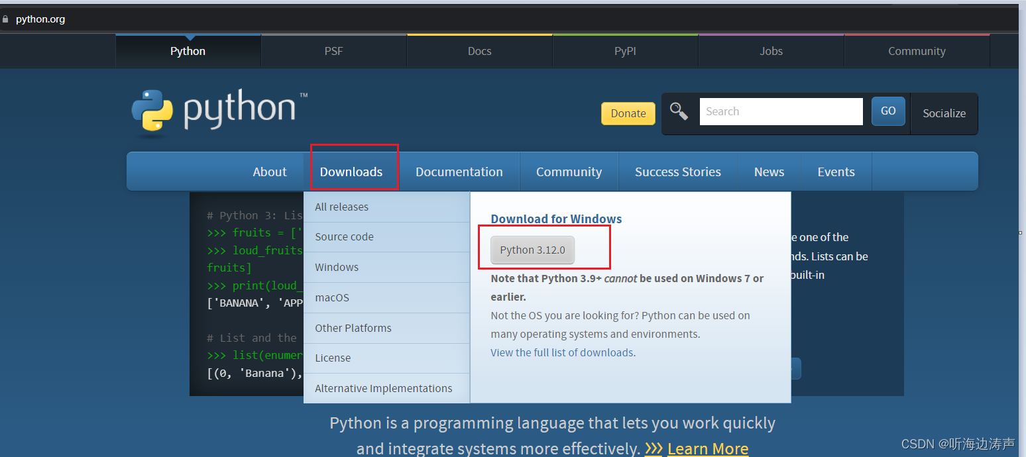Screen dimensions: 1026x457
Task: Click the GO search button
Action: 888,111
